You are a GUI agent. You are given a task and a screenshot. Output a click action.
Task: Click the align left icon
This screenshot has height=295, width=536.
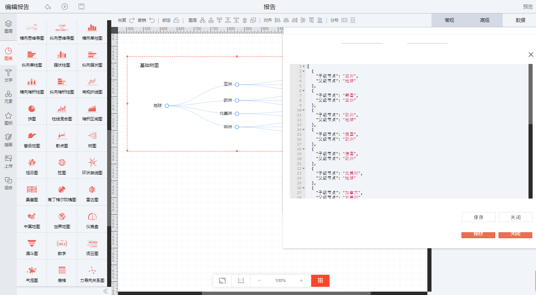tap(278, 20)
